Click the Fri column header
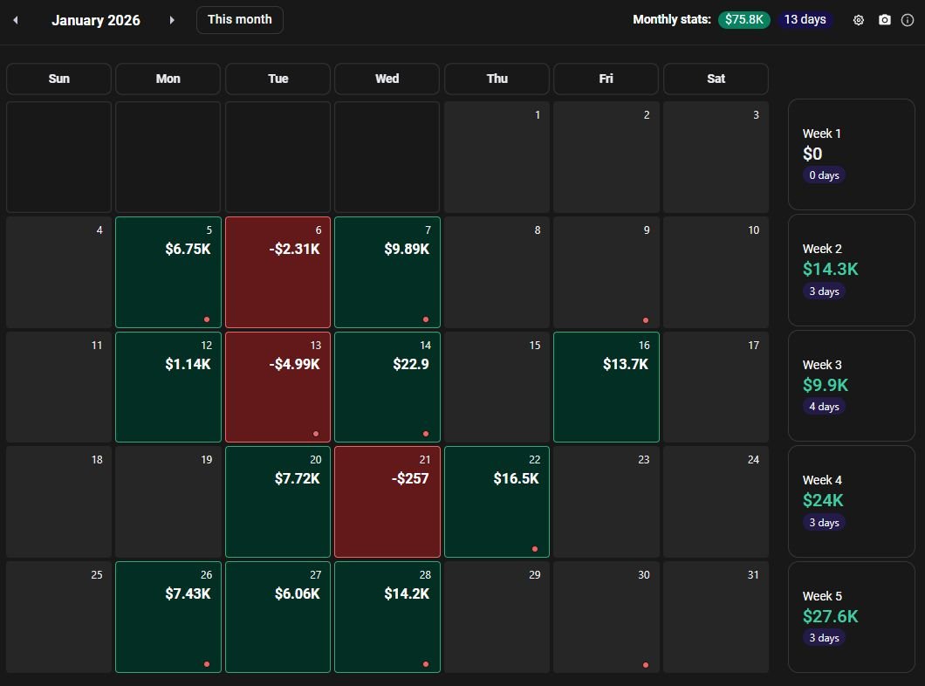925x686 pixels. (606, 79)
